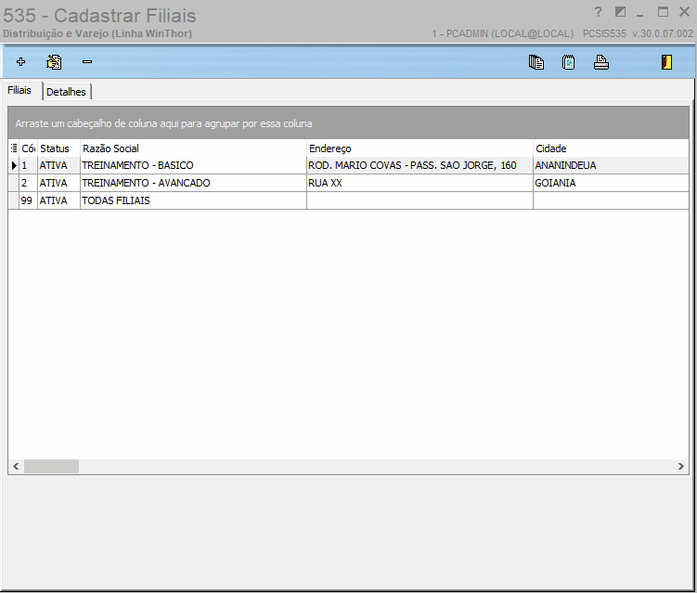Sort by the Razão Social column header

pos(193,148)
